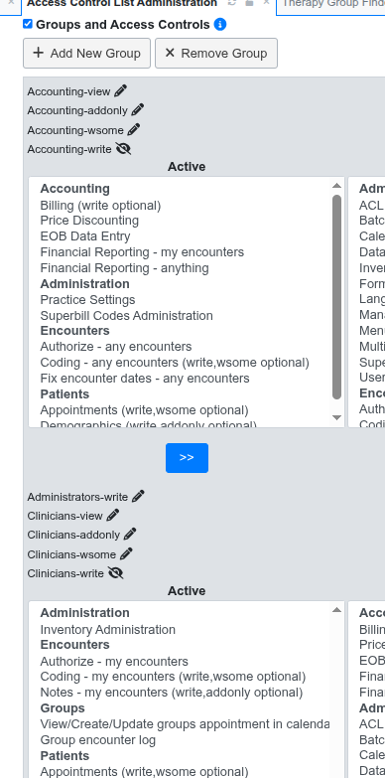Image resolution: width=385 pixels, height=778 pixels.
Task: Click pencil icon beside Clinicians-addonly
Action: click(130, 534)
